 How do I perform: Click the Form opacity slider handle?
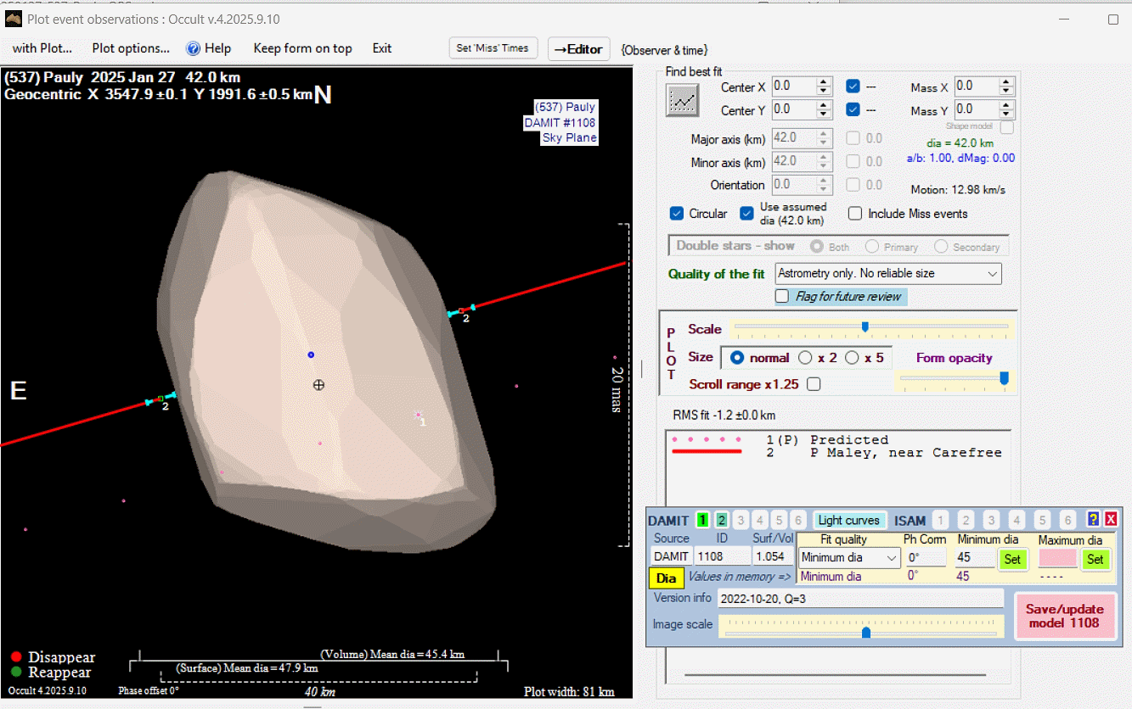click(x=1005, y=378)
